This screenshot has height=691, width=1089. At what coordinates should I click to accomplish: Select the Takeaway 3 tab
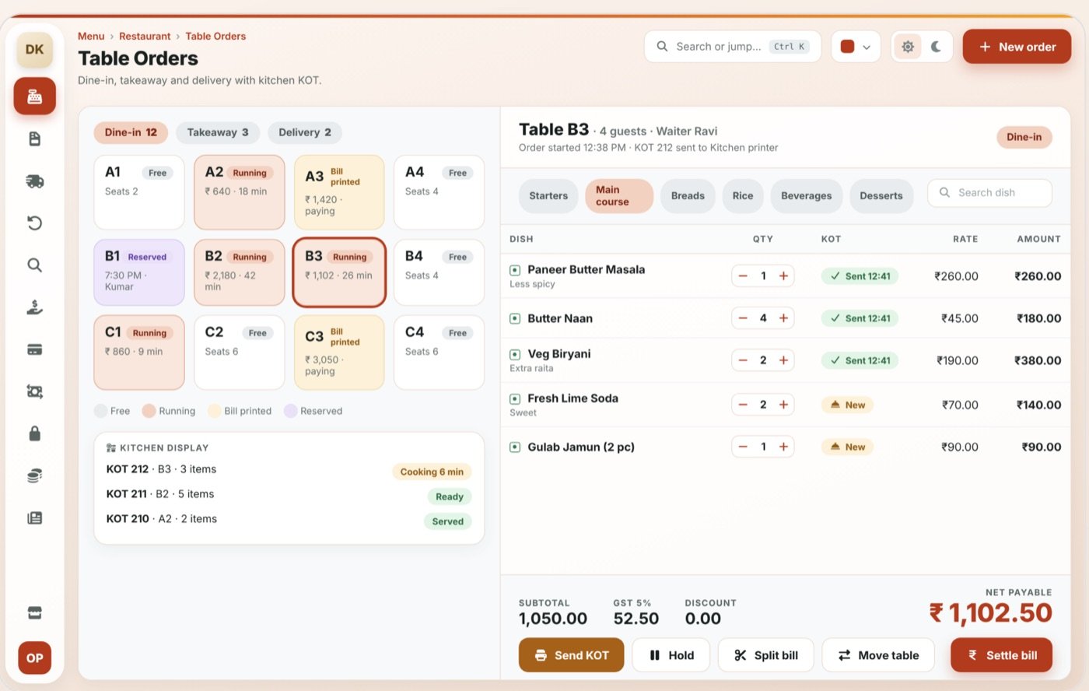[218, 132]
